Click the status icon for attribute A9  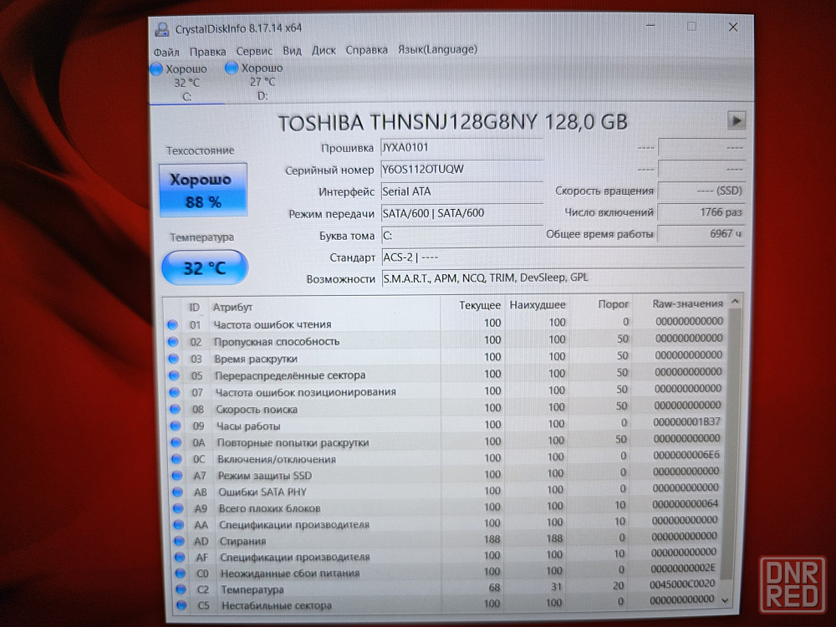[178, 508]
